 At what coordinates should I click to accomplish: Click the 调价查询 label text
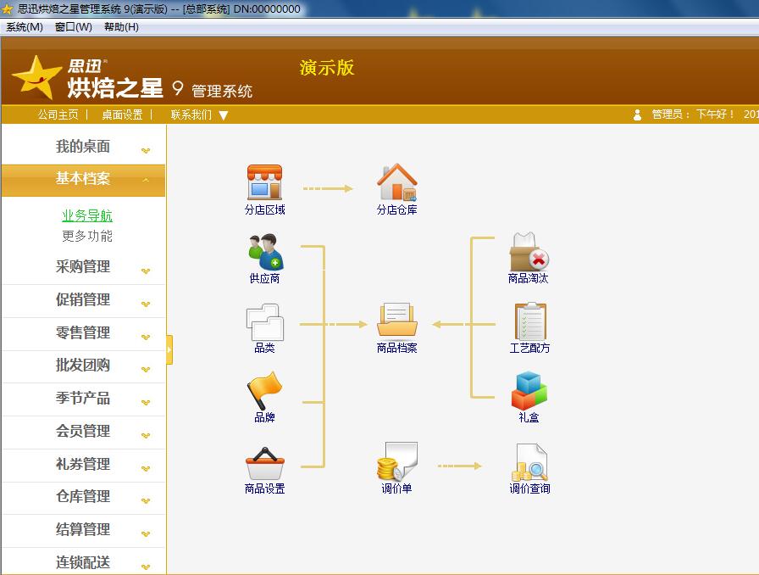pyautogui.click(x=529, y=488)
